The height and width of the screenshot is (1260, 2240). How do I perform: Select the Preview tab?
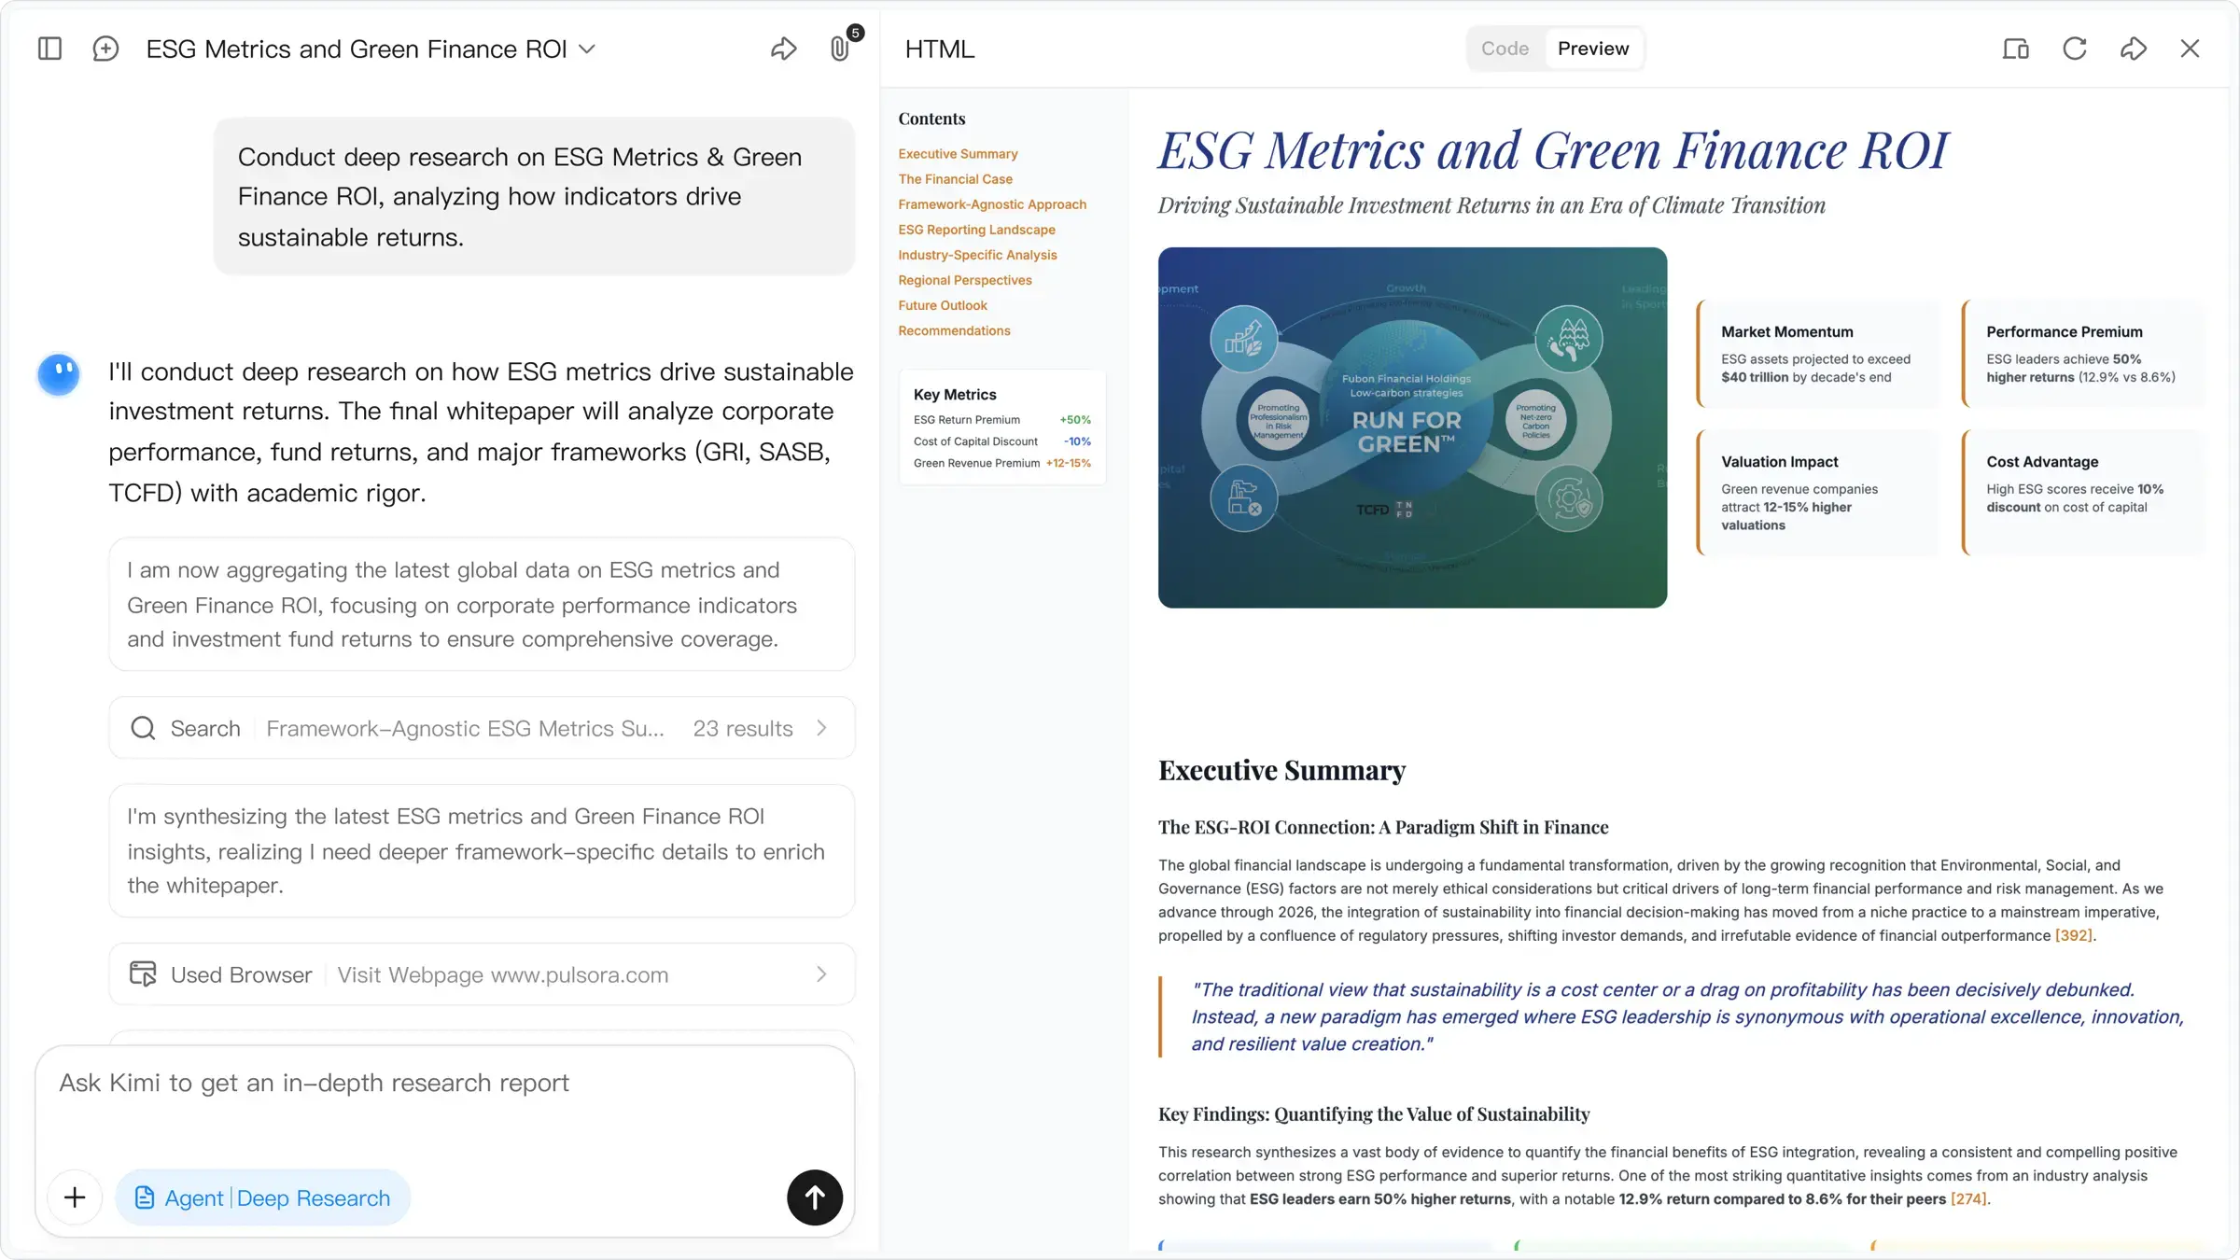tap(1592, 49)
